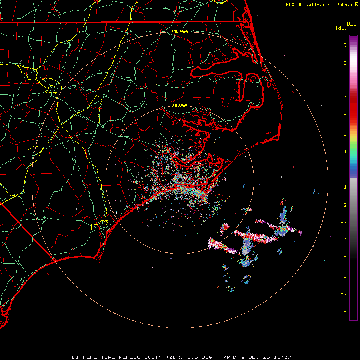Click the 3 value on the color scale

345,116
